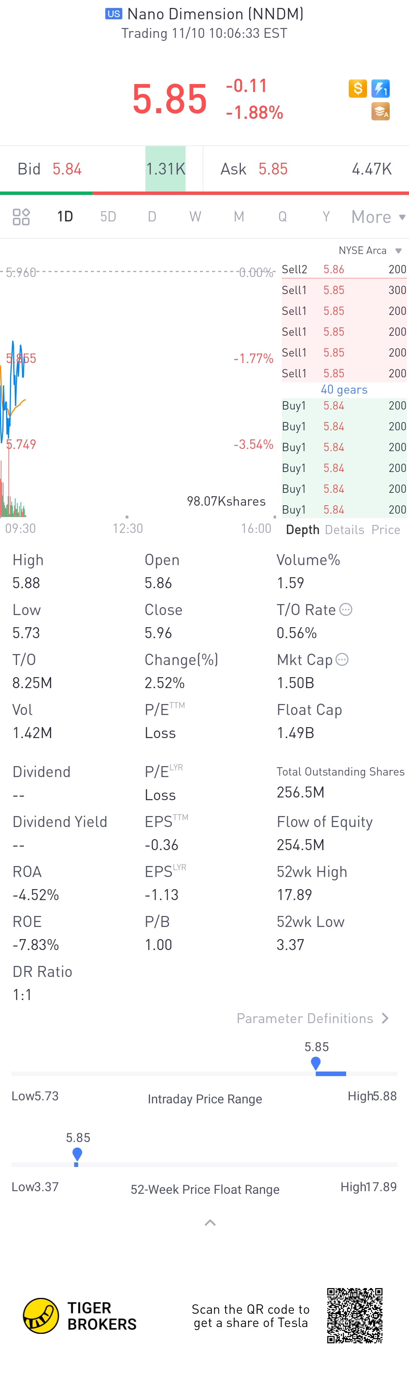The width and height of the screenshot is (409, 1391).
Task: Tap the Tesla share QR code
Action: pos(355,1315)
